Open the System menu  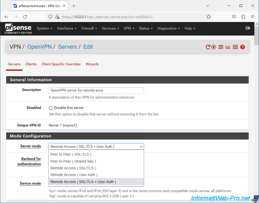click(x=44, y=28)
